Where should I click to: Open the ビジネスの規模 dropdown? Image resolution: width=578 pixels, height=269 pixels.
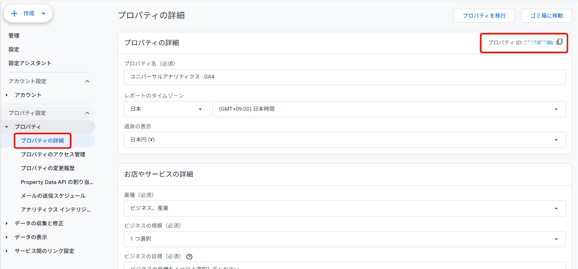pyautogui.click(x=344, y=239)
